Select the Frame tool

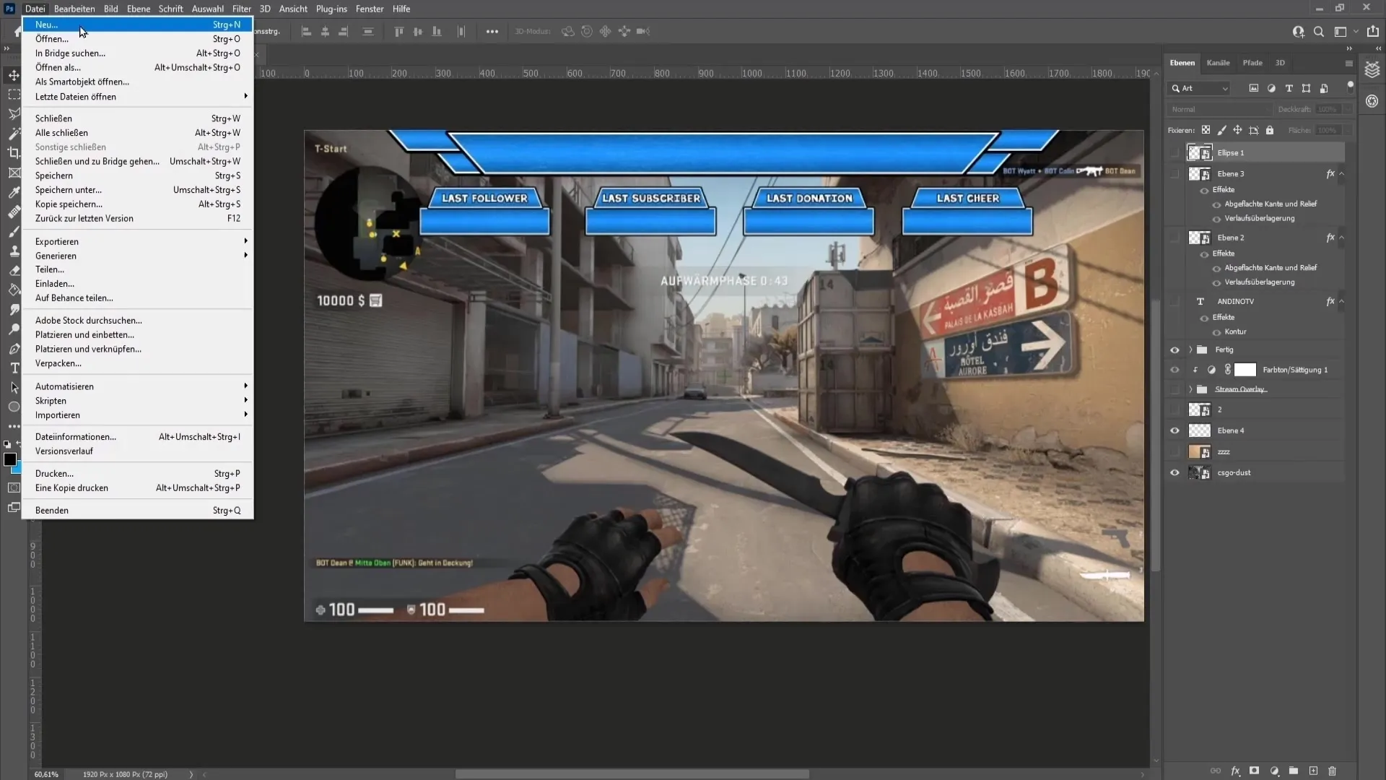click(14, 173)
